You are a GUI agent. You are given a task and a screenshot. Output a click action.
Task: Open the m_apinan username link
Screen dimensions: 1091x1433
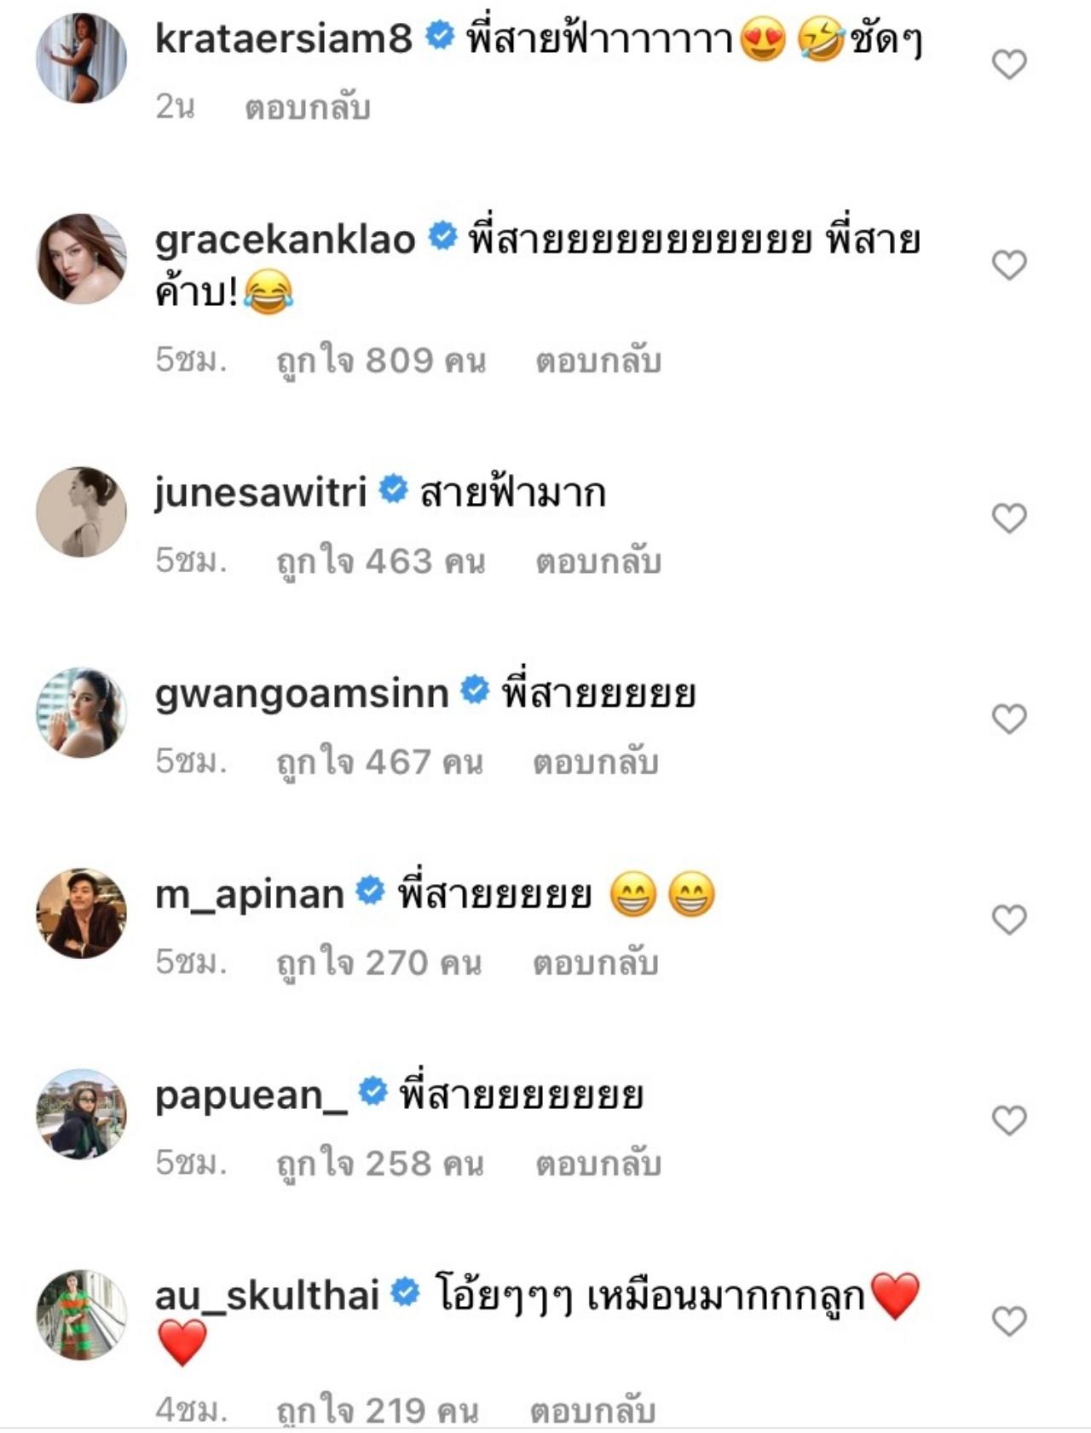[x=250, y=894]
